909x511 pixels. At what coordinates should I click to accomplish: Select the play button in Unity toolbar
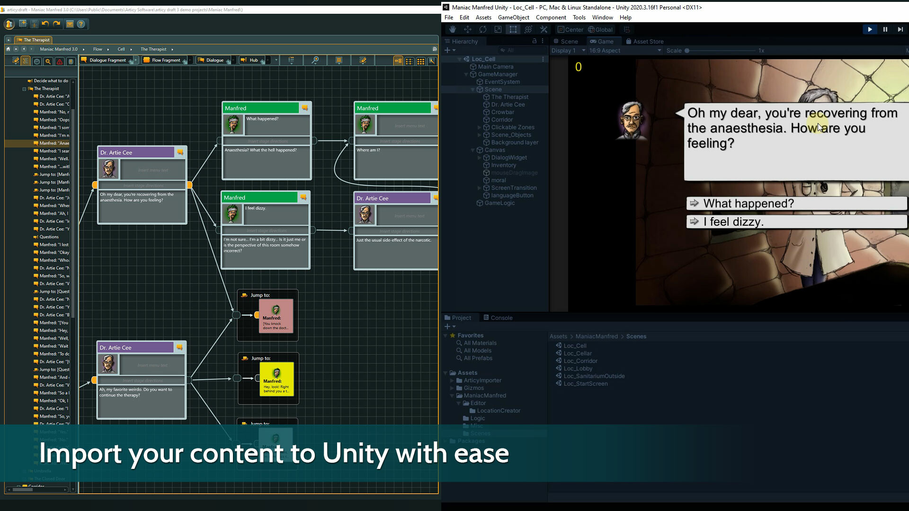pos(870,29)
